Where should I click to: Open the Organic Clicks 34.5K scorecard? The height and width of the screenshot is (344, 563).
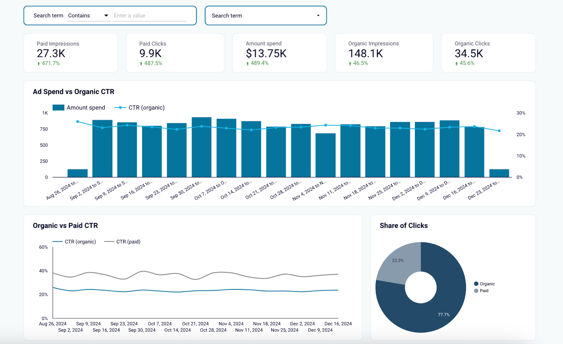point(488,53)
